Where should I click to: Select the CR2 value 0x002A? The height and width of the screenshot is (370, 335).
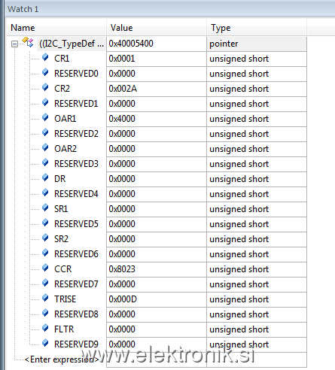pos(123,89)
